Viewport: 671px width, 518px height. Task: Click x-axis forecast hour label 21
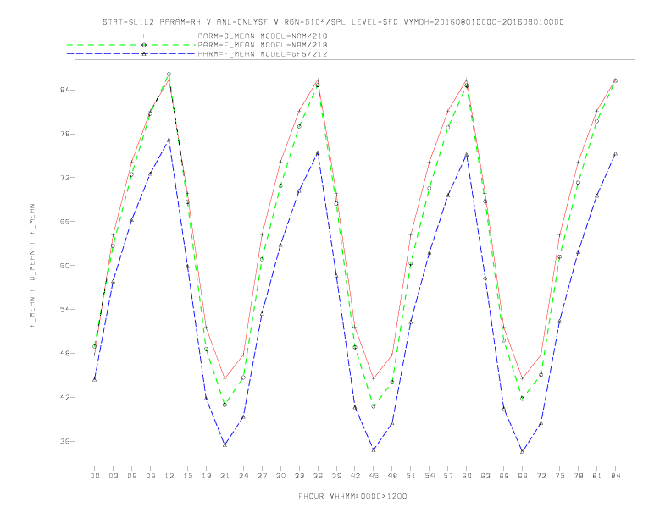[x=225, y=476]
